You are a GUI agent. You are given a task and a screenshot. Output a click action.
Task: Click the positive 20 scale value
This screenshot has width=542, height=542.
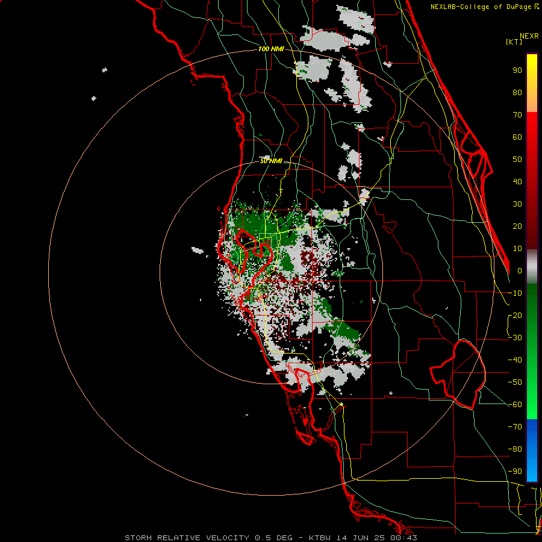pos(517,226)
